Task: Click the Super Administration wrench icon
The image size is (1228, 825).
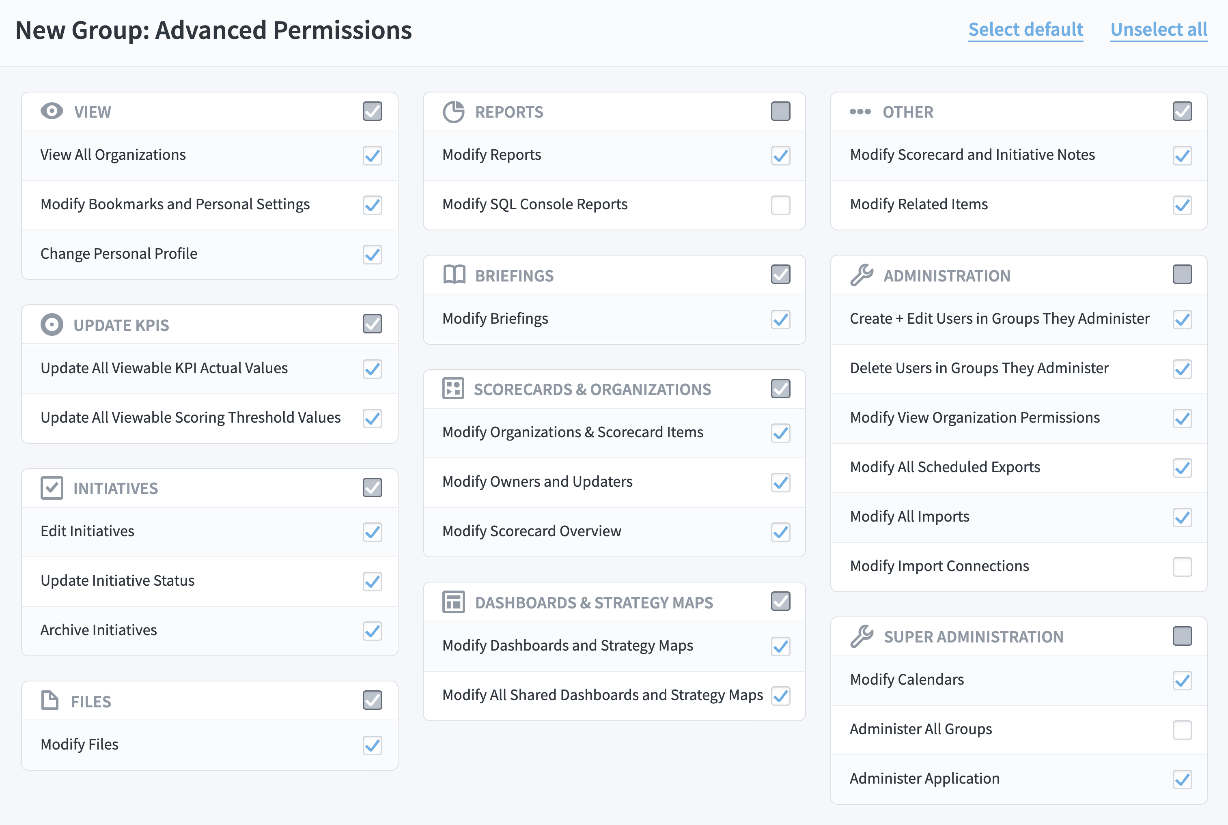Action: [x=862, y=636]
